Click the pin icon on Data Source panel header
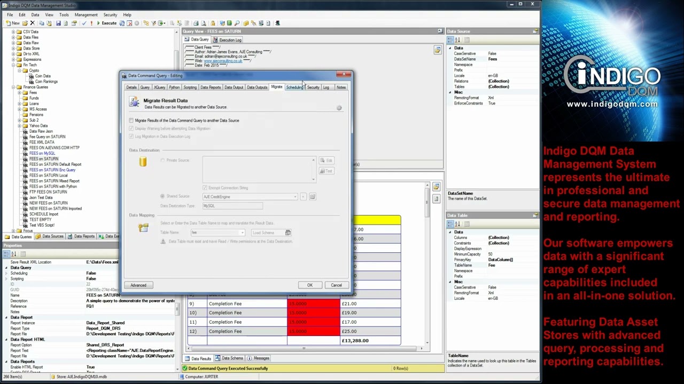684x384 pixels. click(535, 31)
